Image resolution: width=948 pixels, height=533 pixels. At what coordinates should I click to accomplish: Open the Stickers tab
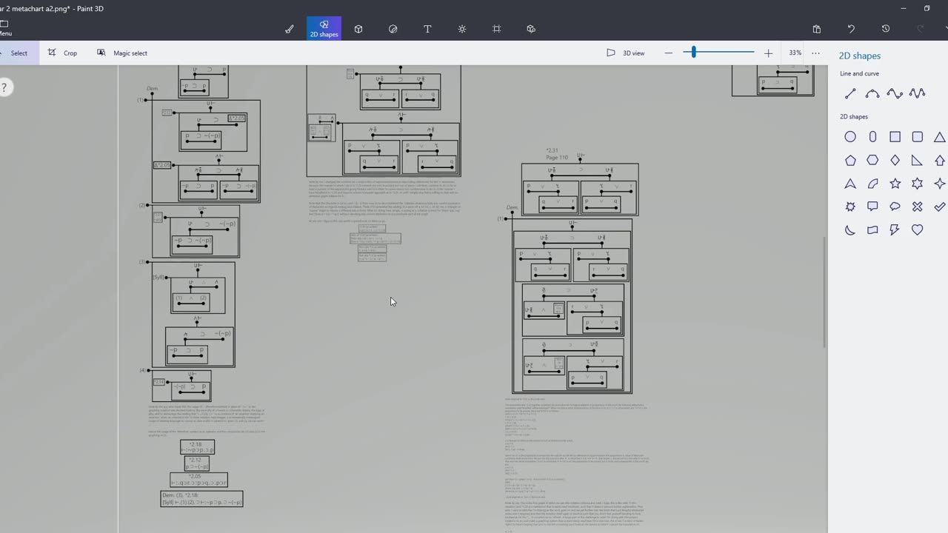tap(393, 29)
